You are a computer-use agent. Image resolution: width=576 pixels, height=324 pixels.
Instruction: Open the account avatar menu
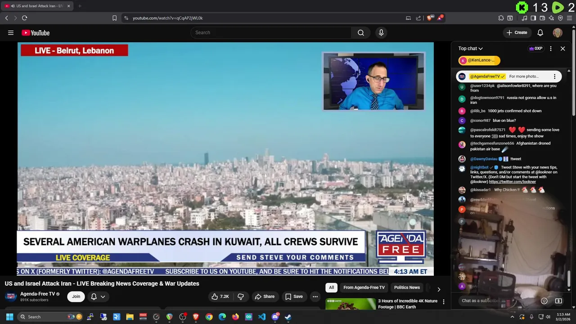(x=558, y=32)
